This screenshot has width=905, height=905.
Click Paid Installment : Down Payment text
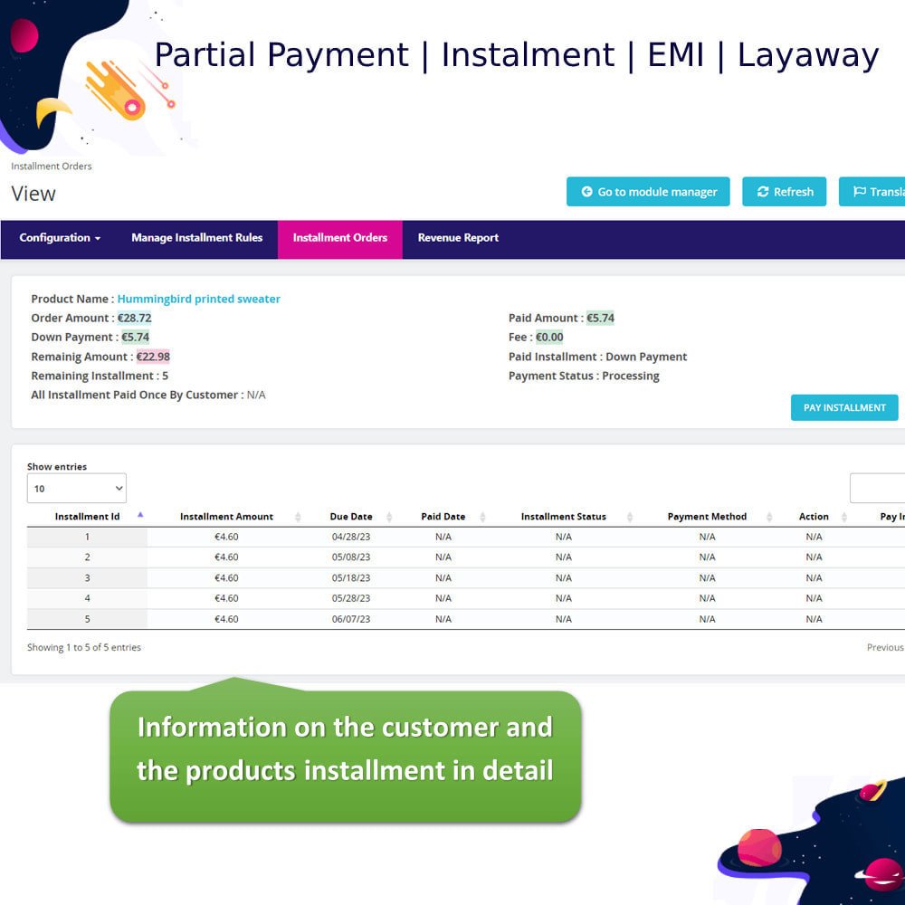click(x=597, y=357)
